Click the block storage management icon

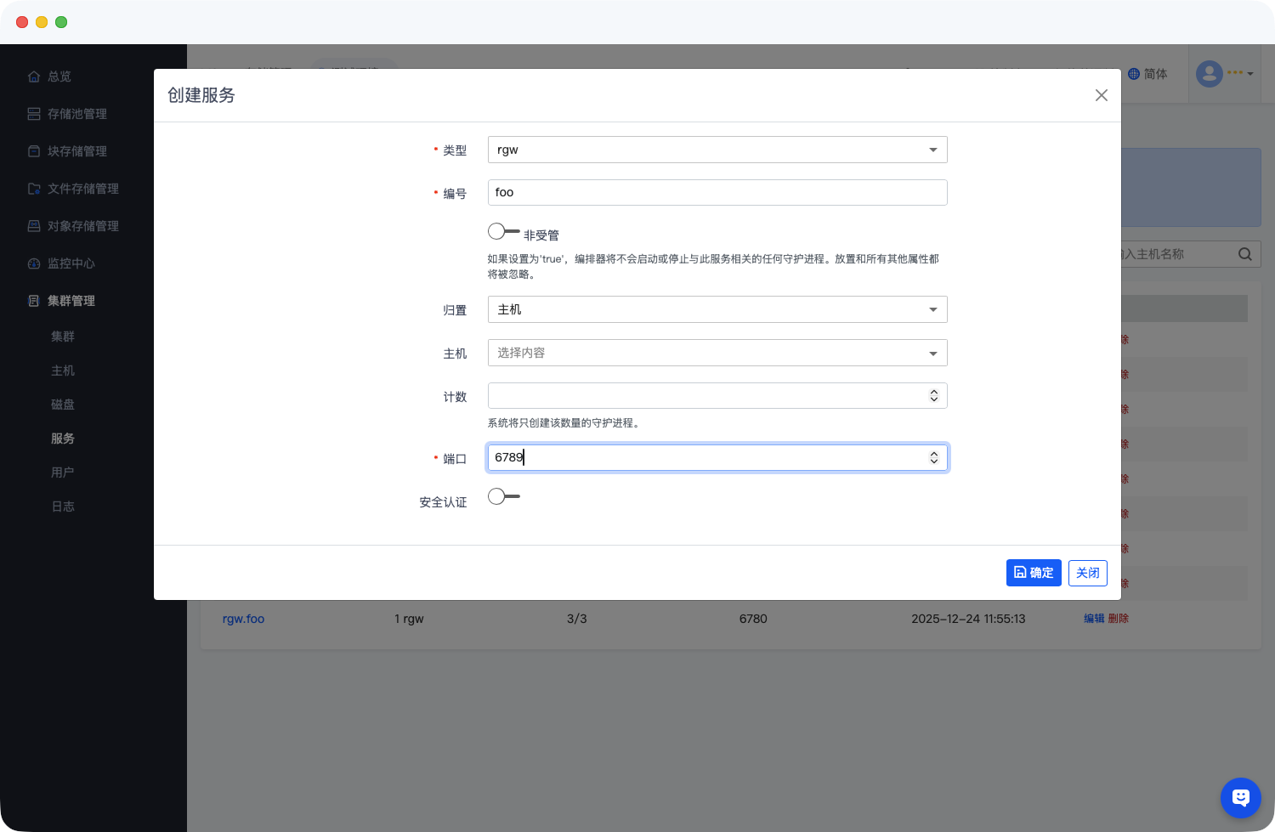[34, 151]
